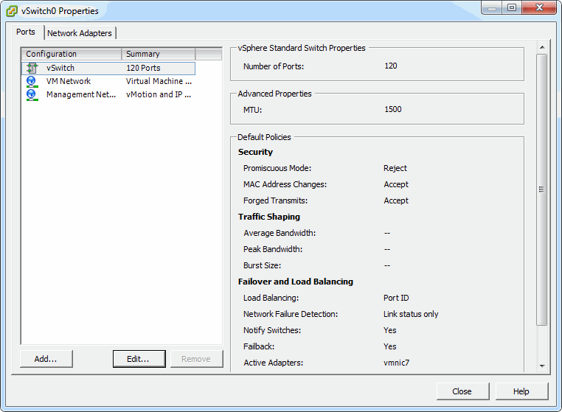Minimize the vSwitch0 Properties window
Image resolution: width=562 pixels, height=412 pixels.
click(492, 7)
